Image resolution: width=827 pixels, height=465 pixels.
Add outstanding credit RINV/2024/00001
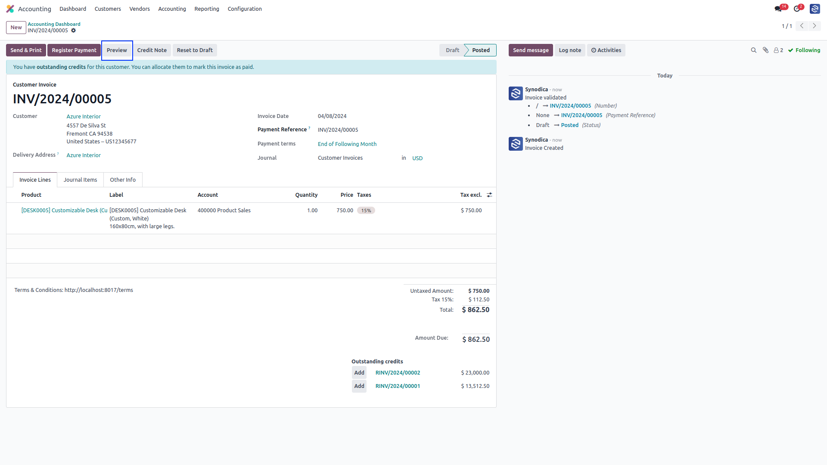[x=359, y=386]
